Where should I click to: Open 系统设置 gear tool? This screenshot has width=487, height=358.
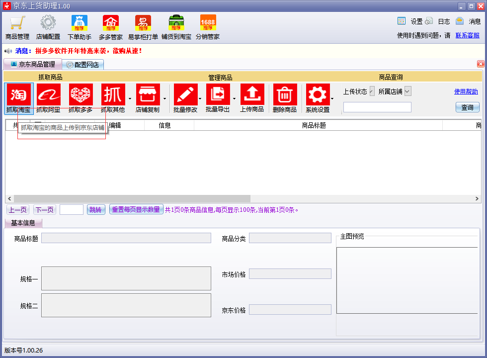coord(318,98)
